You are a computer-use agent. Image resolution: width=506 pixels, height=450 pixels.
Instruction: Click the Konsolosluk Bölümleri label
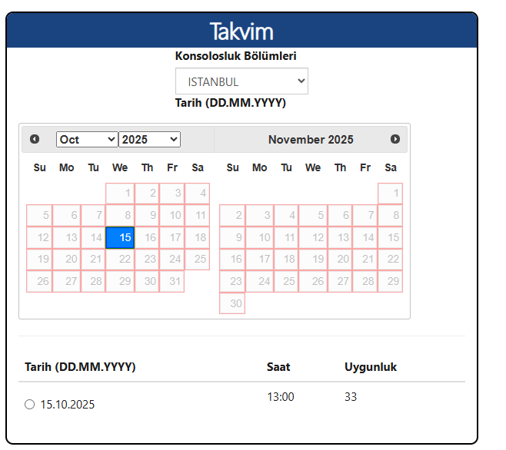pos(235,56)
